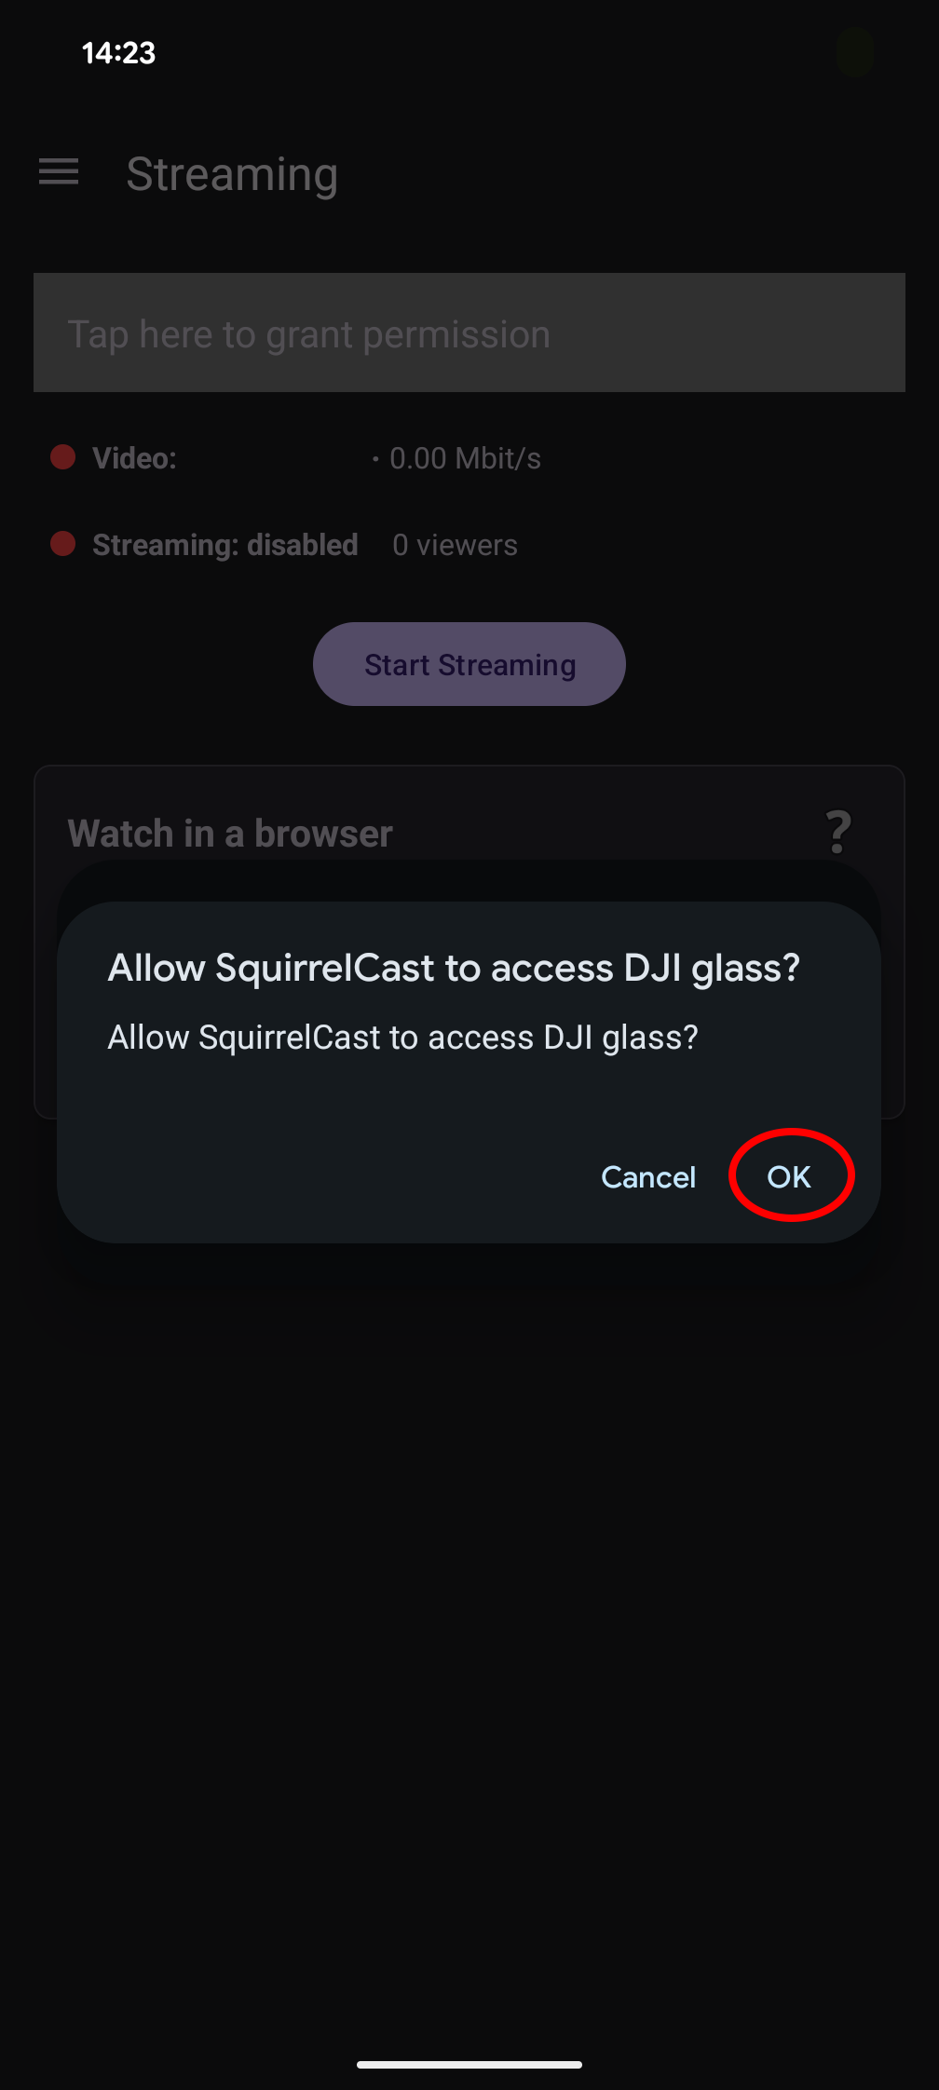The width and height of the screenshot is (939, 2090).
Task: Click the Streaming page title
Action: [233, 174]
